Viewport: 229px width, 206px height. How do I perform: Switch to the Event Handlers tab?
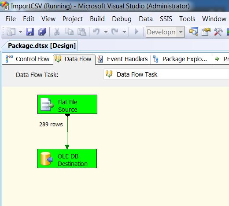pyautogui.click(x=123, y=59)
